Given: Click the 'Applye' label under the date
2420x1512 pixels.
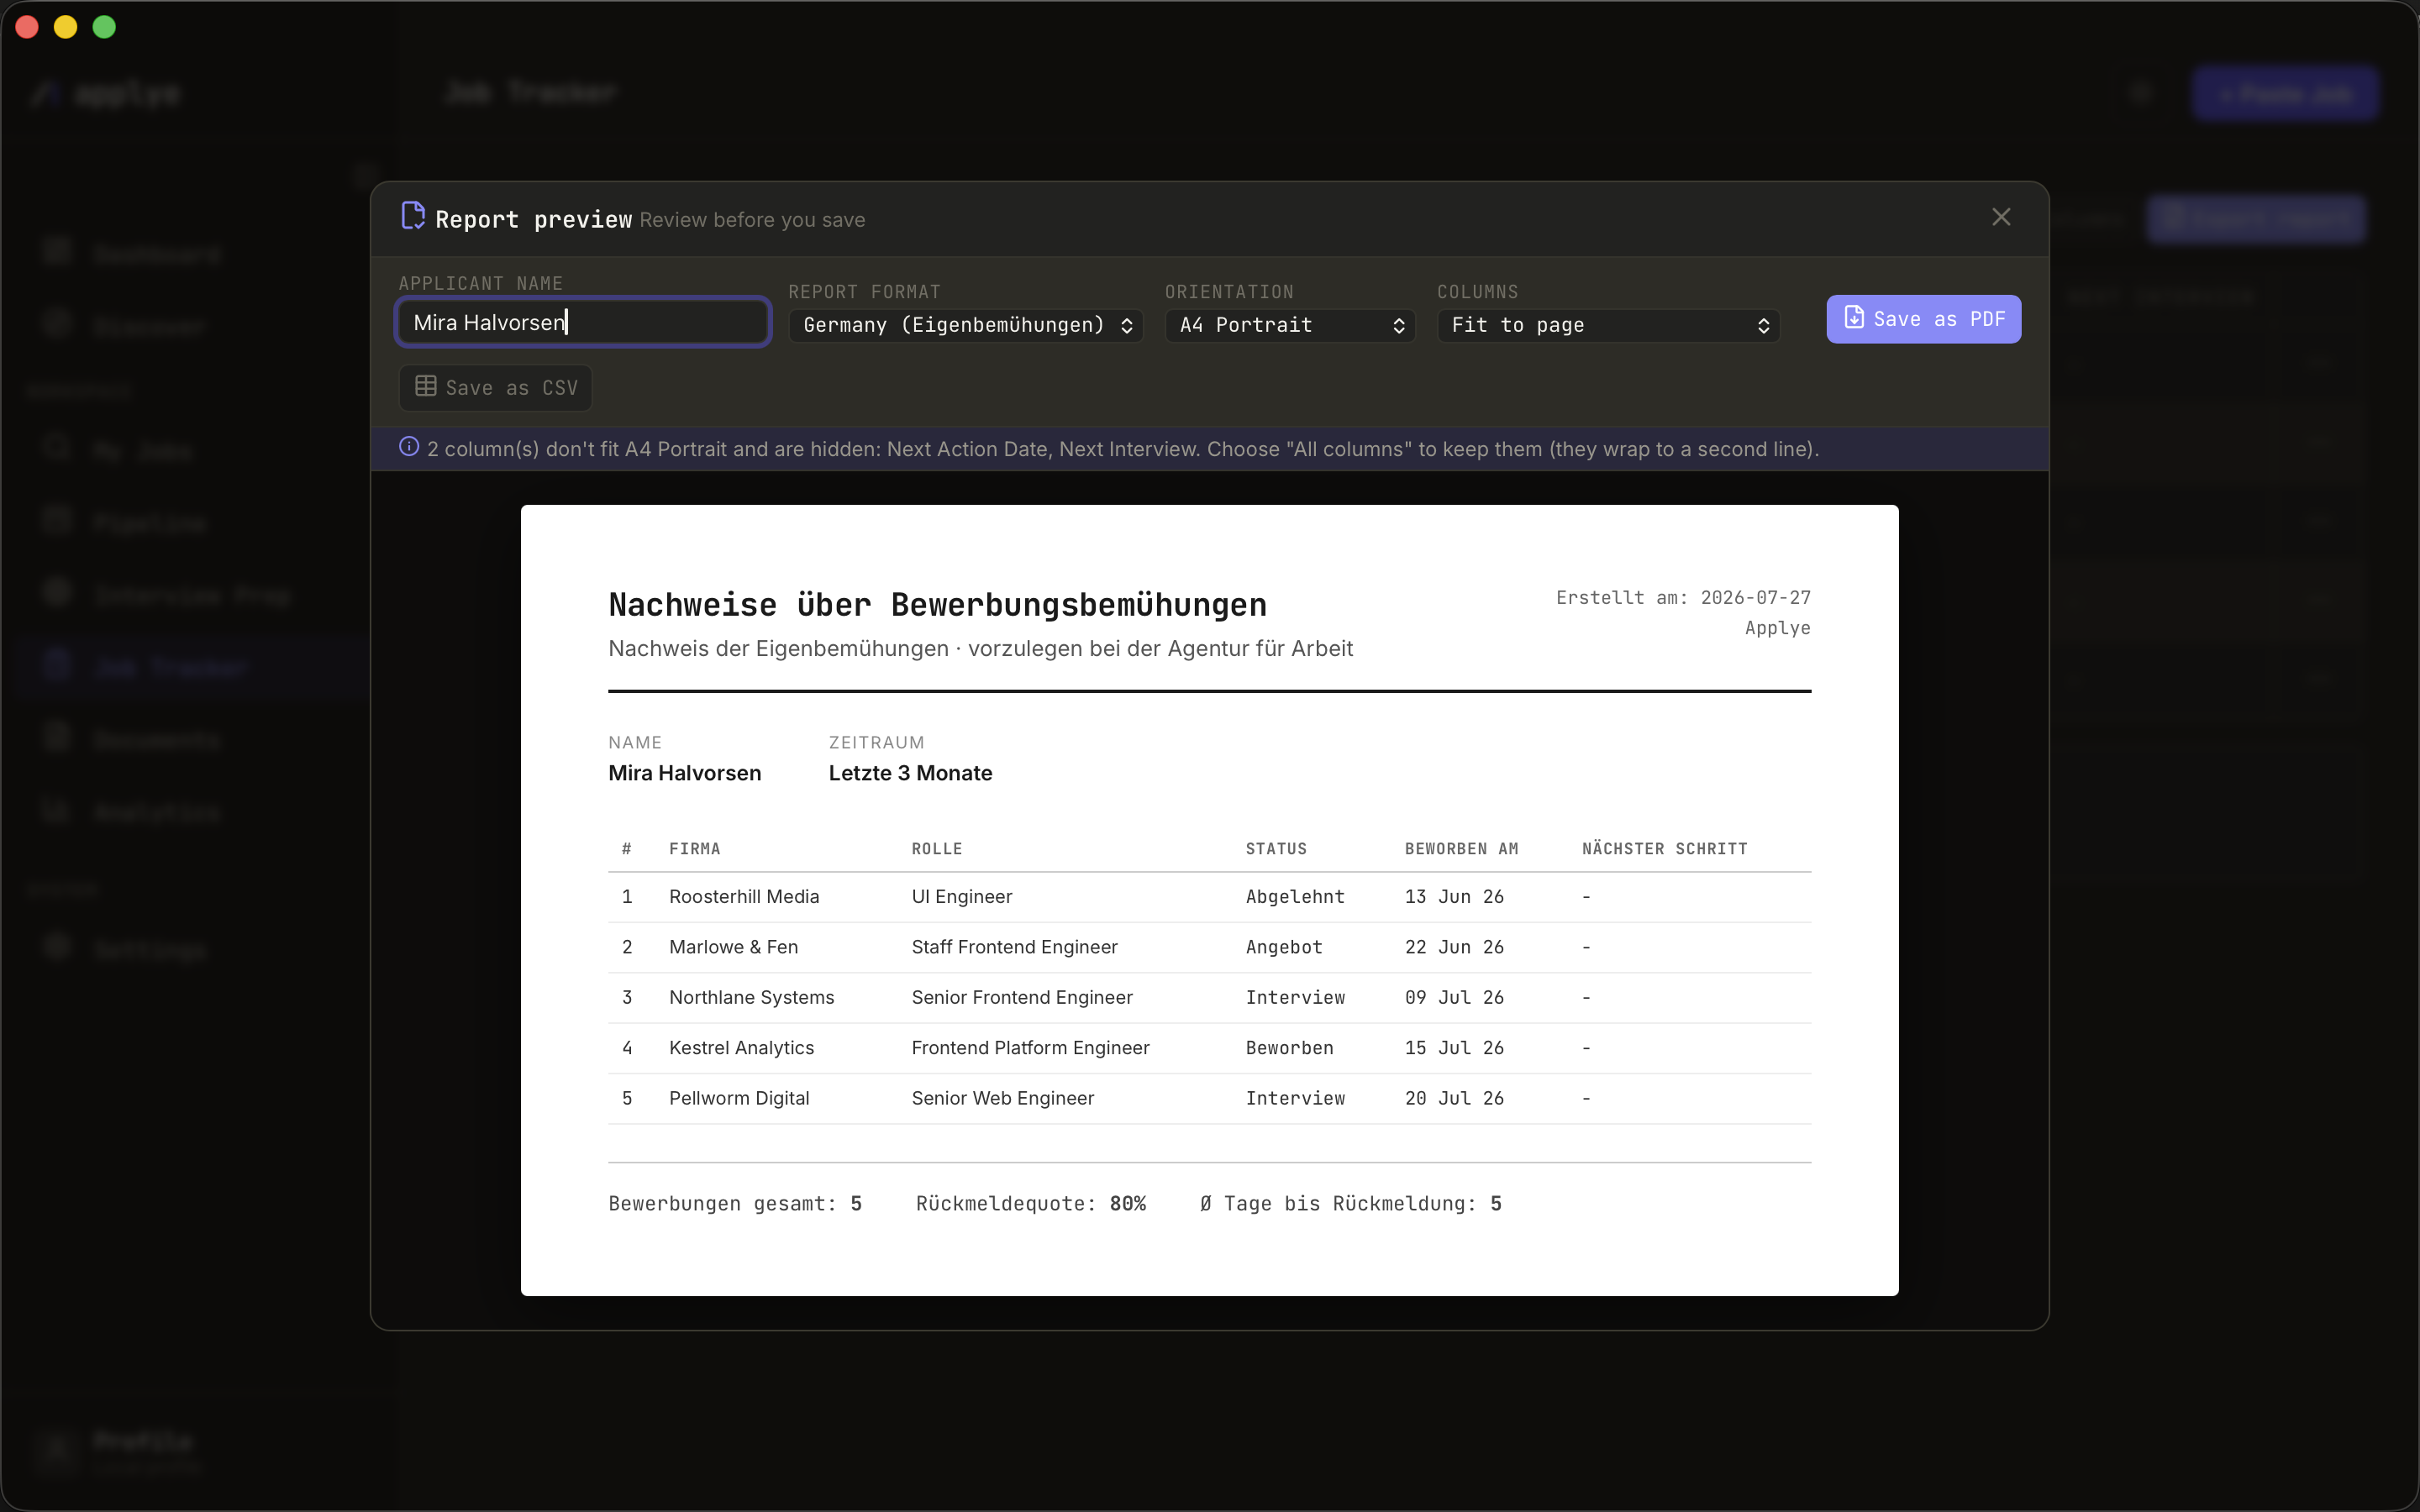Looking at the screenshot, I should click(1777, 629).
